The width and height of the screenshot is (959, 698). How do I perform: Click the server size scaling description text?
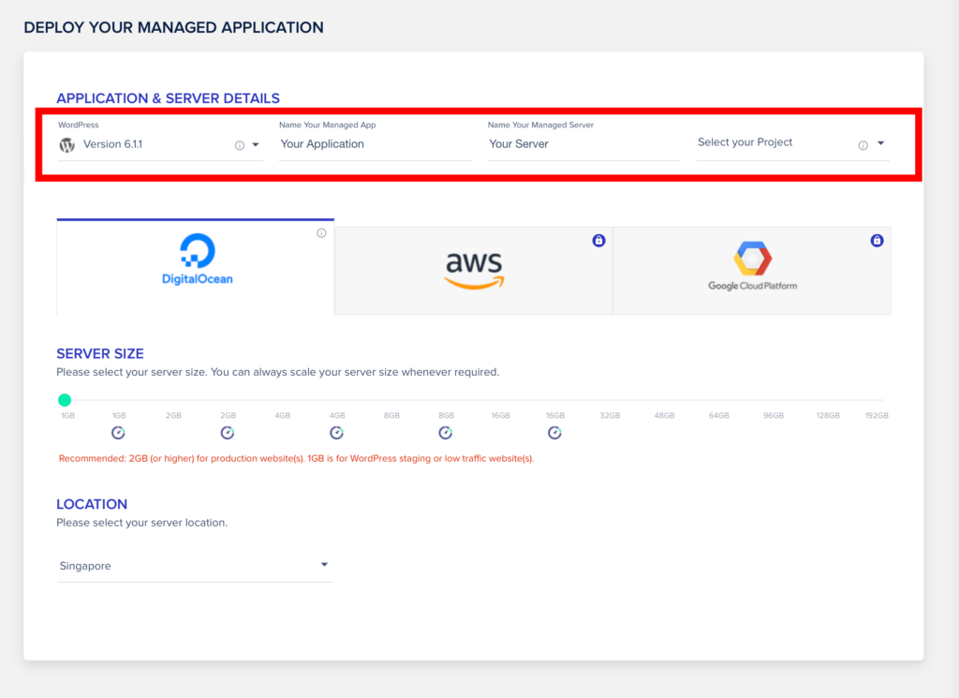point(277,372)
